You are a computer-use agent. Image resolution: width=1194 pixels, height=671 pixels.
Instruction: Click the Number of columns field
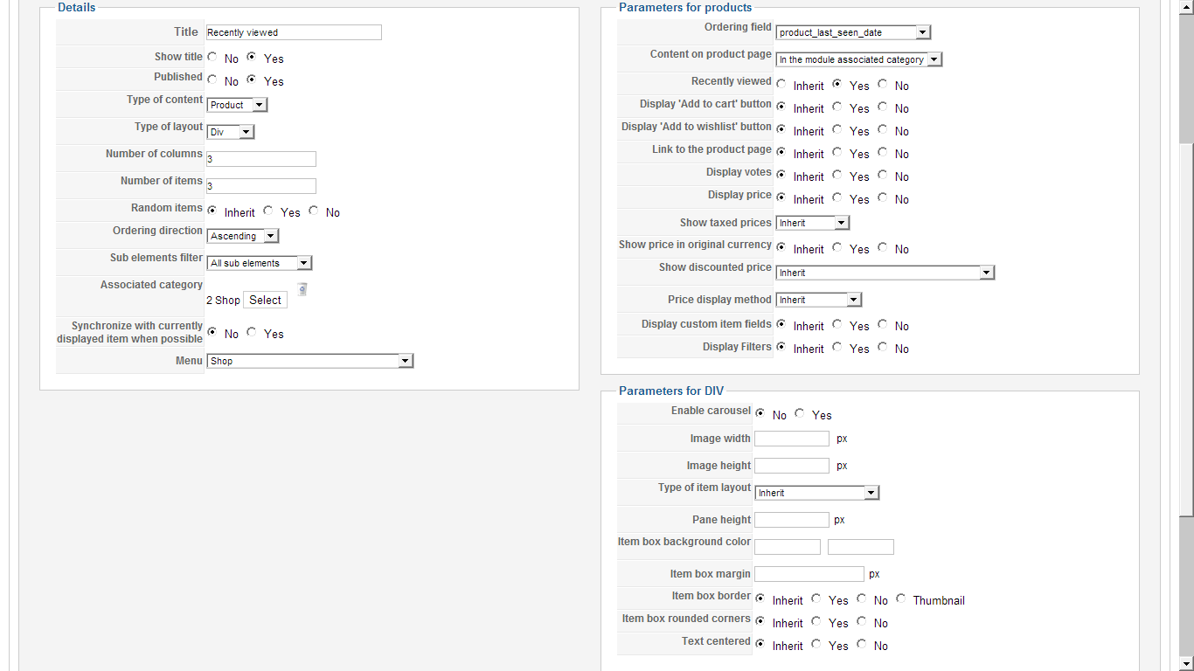tap(261, 159)
